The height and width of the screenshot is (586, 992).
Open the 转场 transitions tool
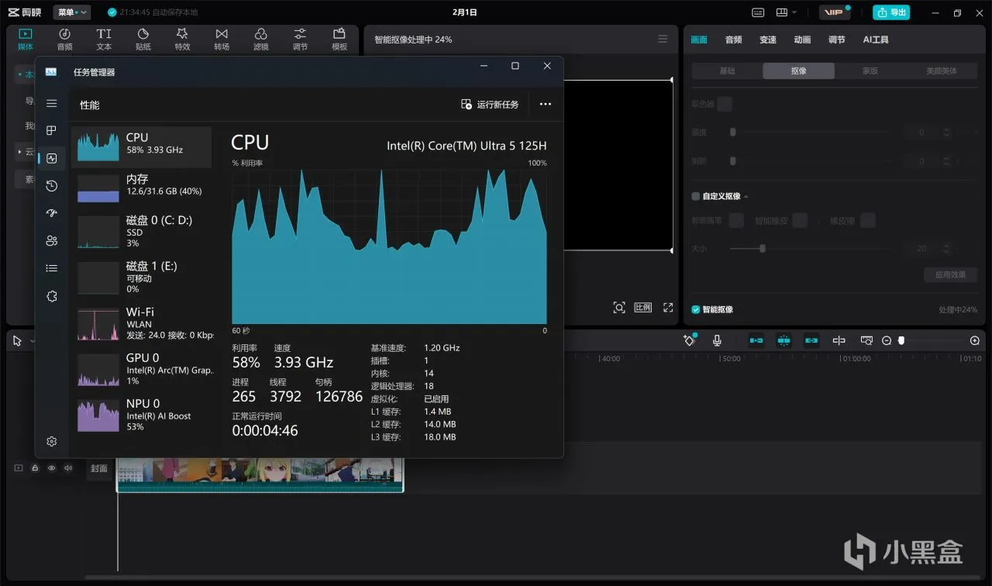click(222, 40)
